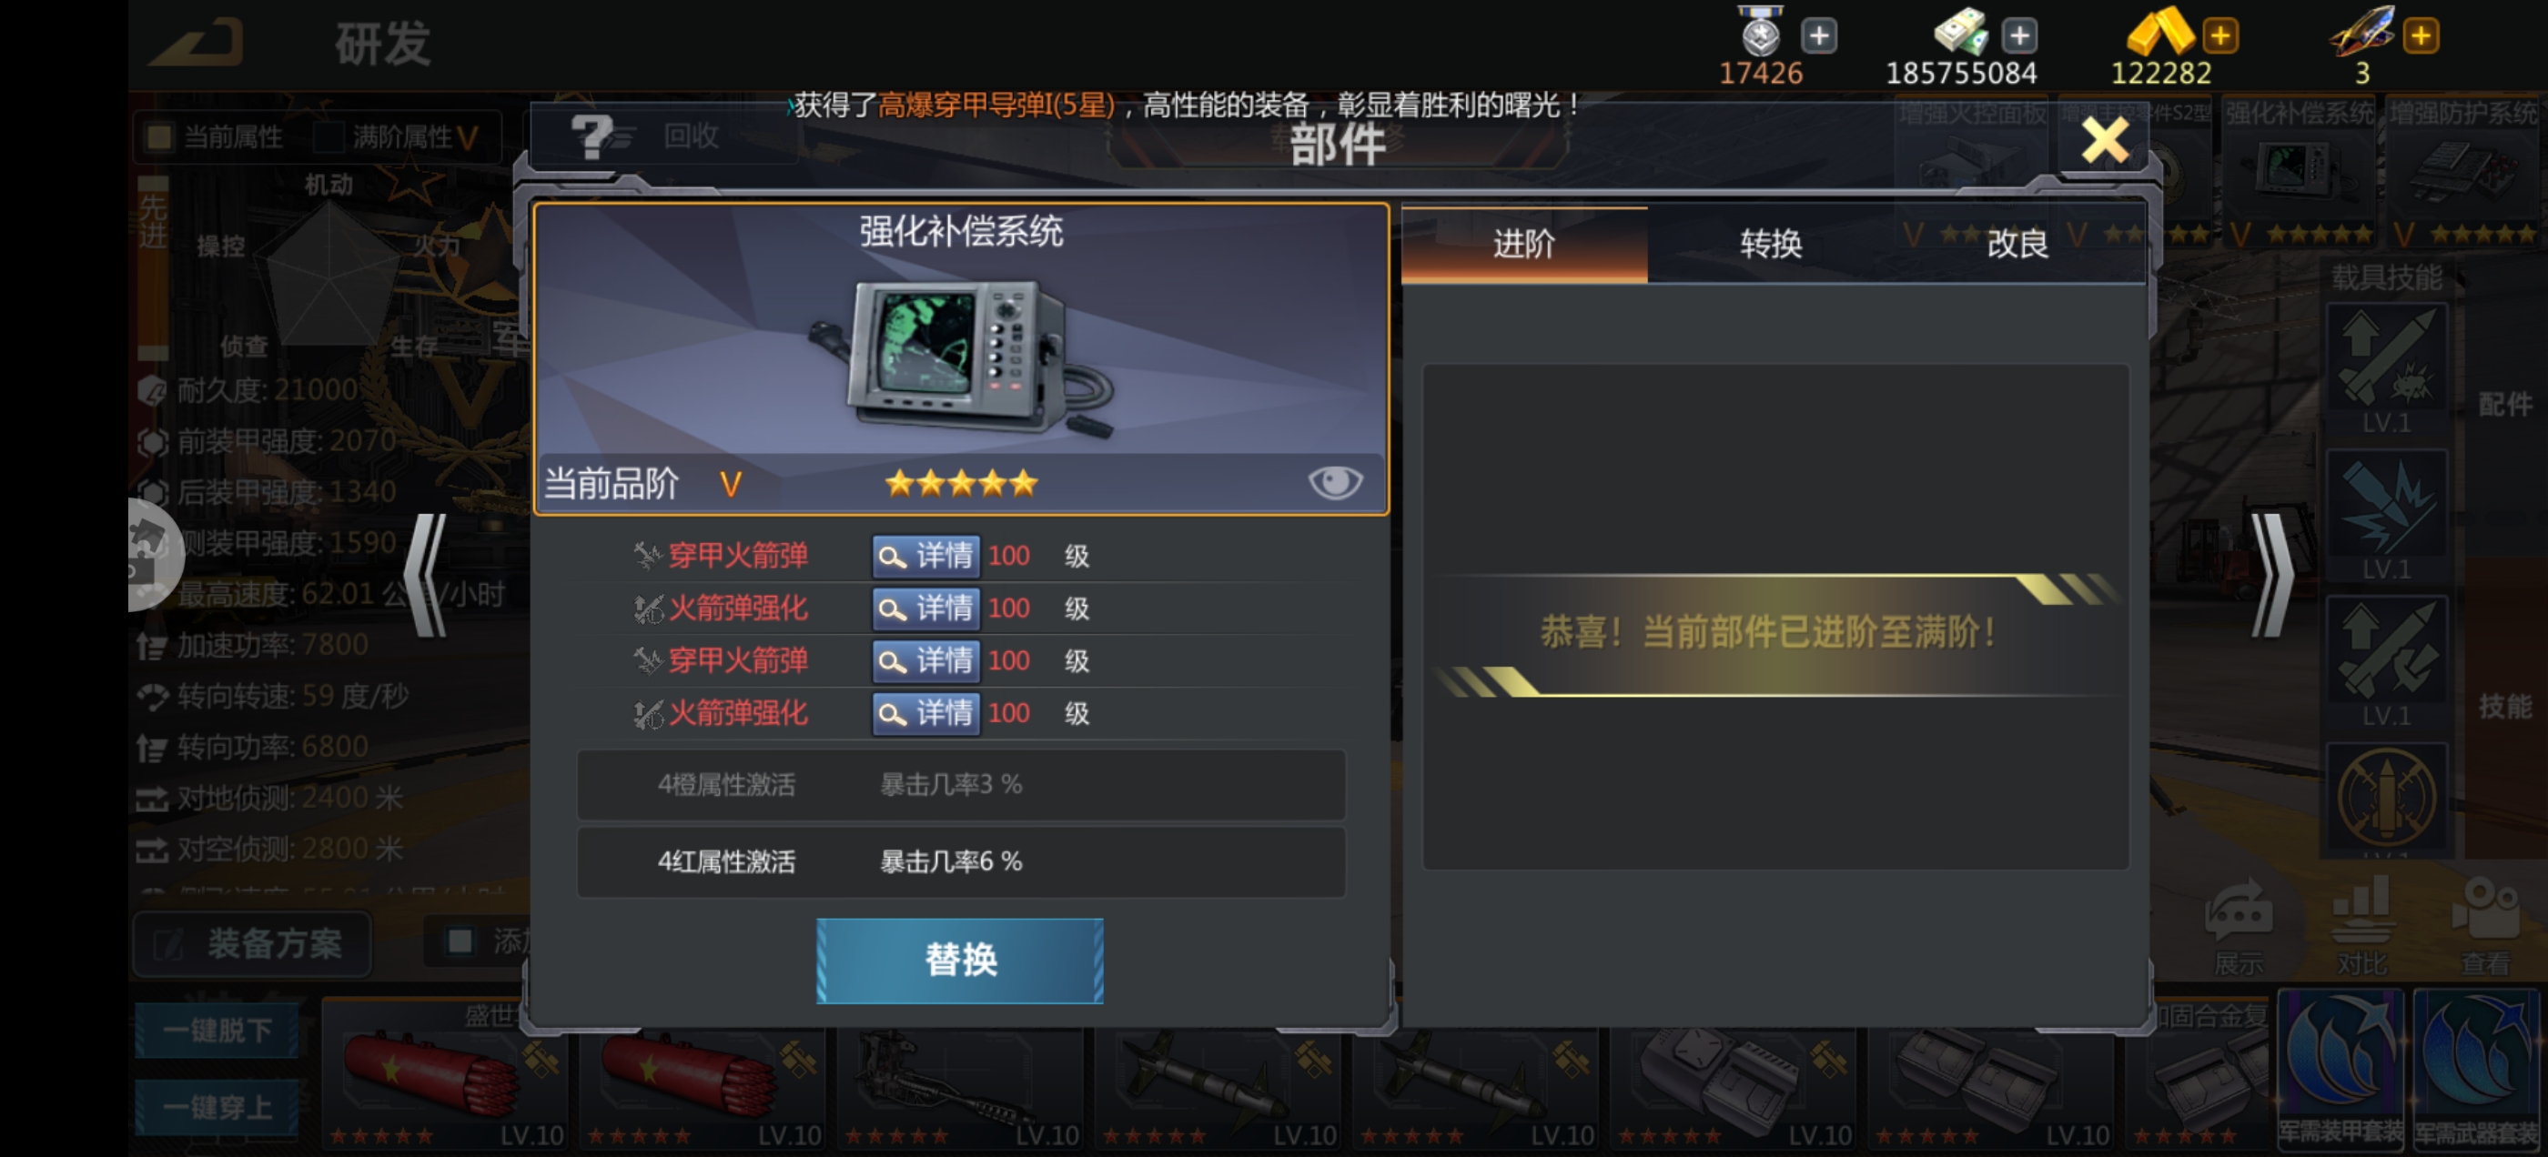
Task: Open details for first 穿甲火箭弹 attribute
Action: point(925,556)
